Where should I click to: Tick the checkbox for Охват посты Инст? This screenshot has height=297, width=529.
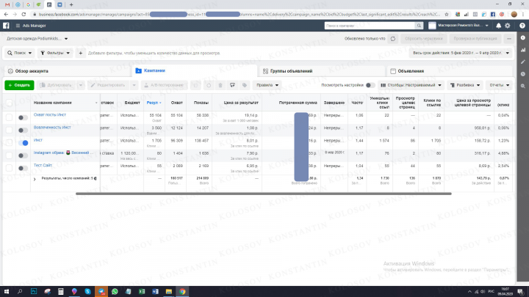[x=9, y=117]
